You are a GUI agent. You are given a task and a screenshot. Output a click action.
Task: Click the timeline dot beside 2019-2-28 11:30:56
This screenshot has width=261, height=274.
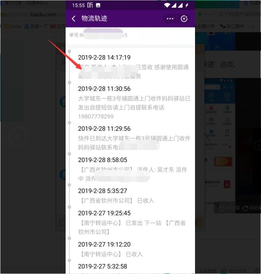tap(69, 83)
